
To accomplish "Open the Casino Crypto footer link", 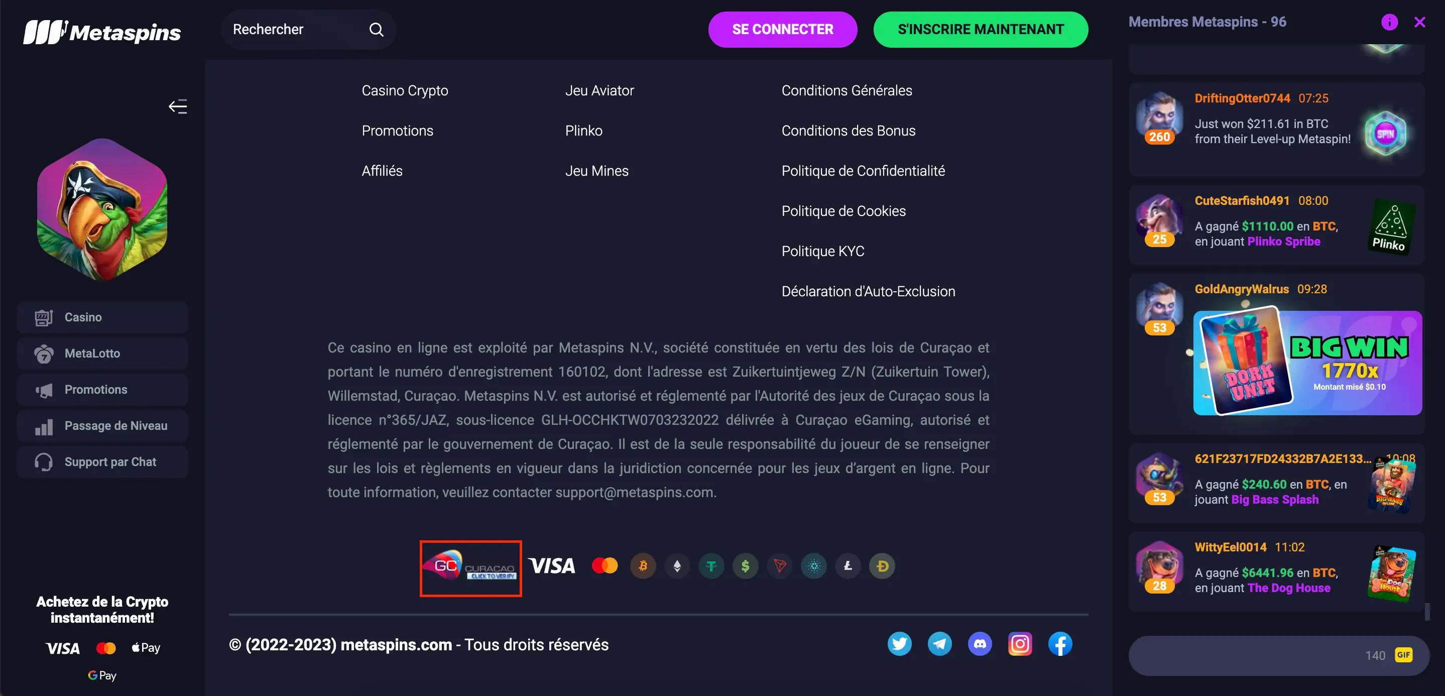I will coord(405,90).
